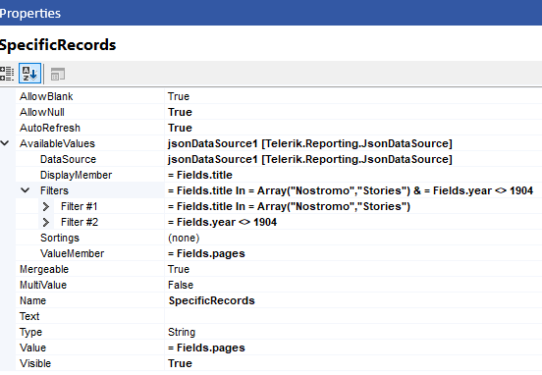Screen dimensions: 542x375
Task: Collapse the Filters group
Action: (x=25, y=190)
